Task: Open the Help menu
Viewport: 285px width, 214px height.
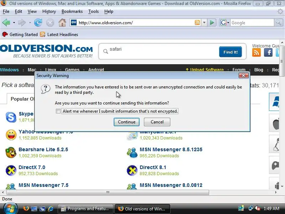Action: (x=109, y=11)
